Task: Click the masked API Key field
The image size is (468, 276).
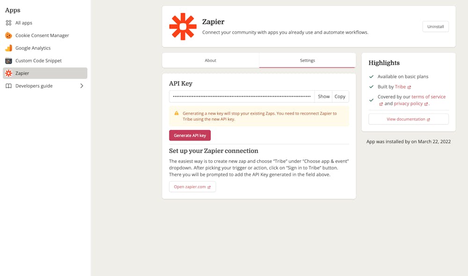Action: pos(241,96)
